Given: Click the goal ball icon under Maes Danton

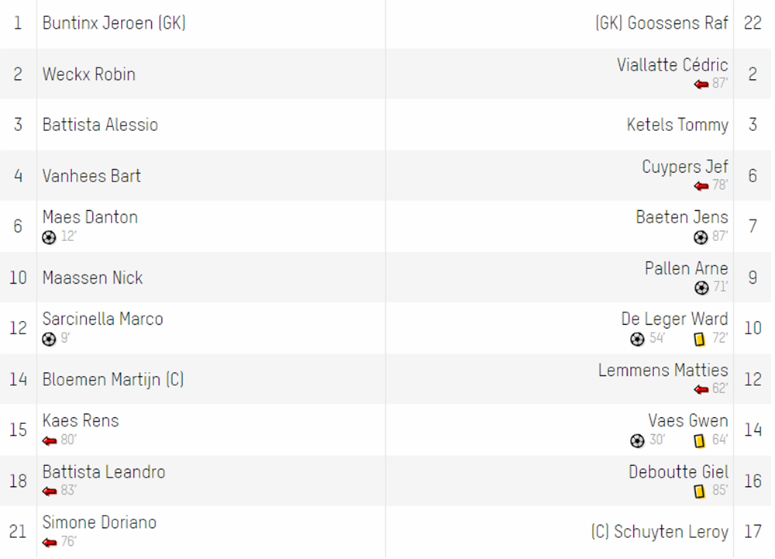Looking at the screenshot, I should click(49, 238).
